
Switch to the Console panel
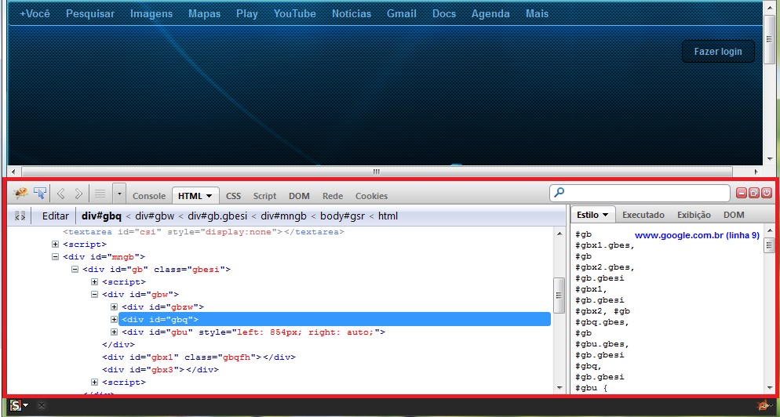pos(149,196)
